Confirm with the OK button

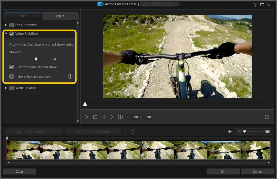(223, 172)
